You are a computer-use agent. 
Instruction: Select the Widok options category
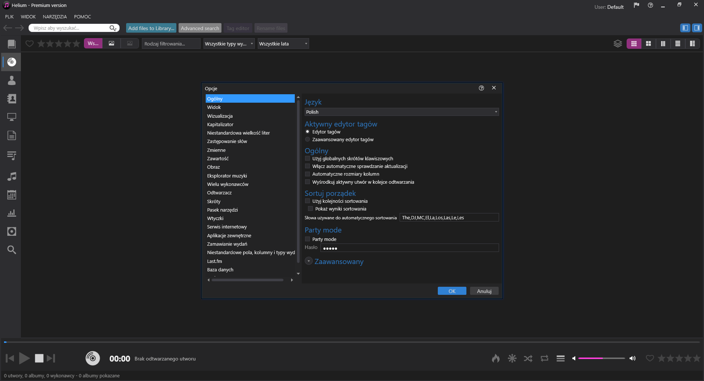250,107
